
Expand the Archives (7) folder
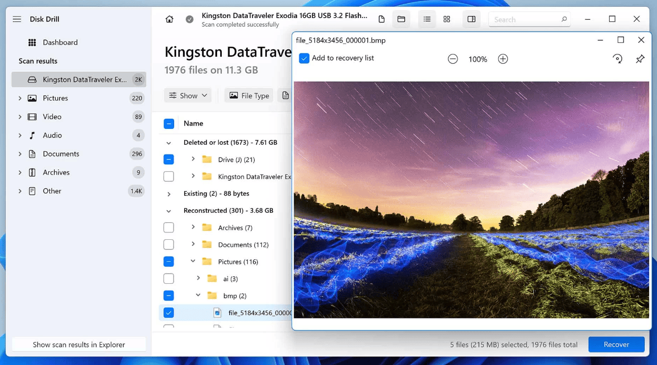pos(193,227)
